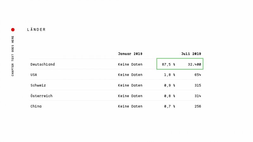Click the 0,8 % value for Österreich
This screenshot has height=142, width=253.
click(170, 96)
